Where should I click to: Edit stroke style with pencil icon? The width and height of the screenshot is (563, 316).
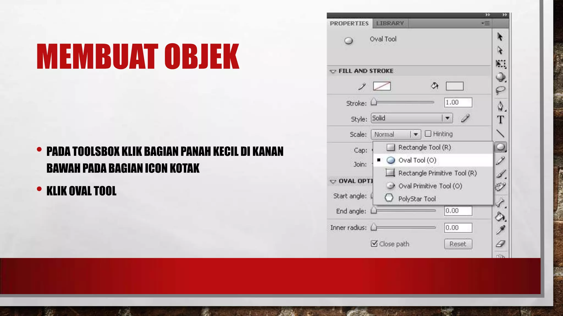click(x=465, y=118)
